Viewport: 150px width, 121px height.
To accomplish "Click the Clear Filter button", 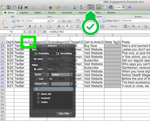I will (64, 114).
